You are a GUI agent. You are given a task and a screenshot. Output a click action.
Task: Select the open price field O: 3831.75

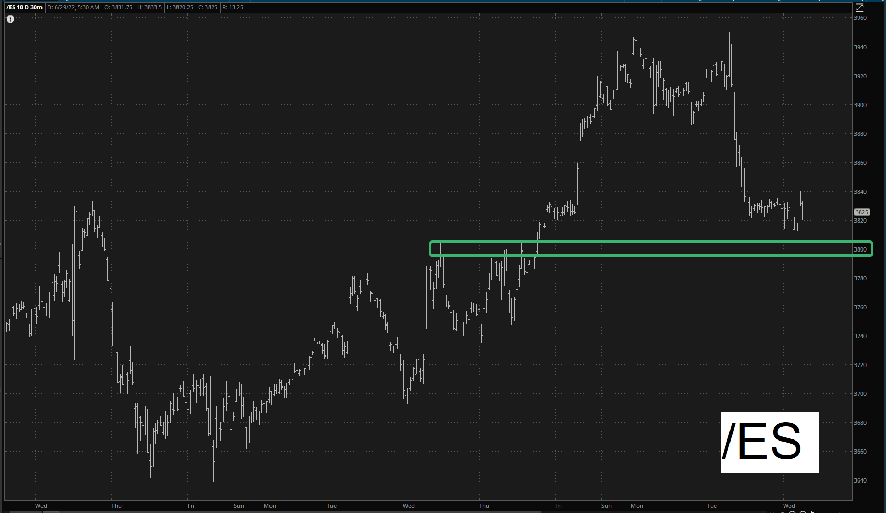(x=118, y=7)
